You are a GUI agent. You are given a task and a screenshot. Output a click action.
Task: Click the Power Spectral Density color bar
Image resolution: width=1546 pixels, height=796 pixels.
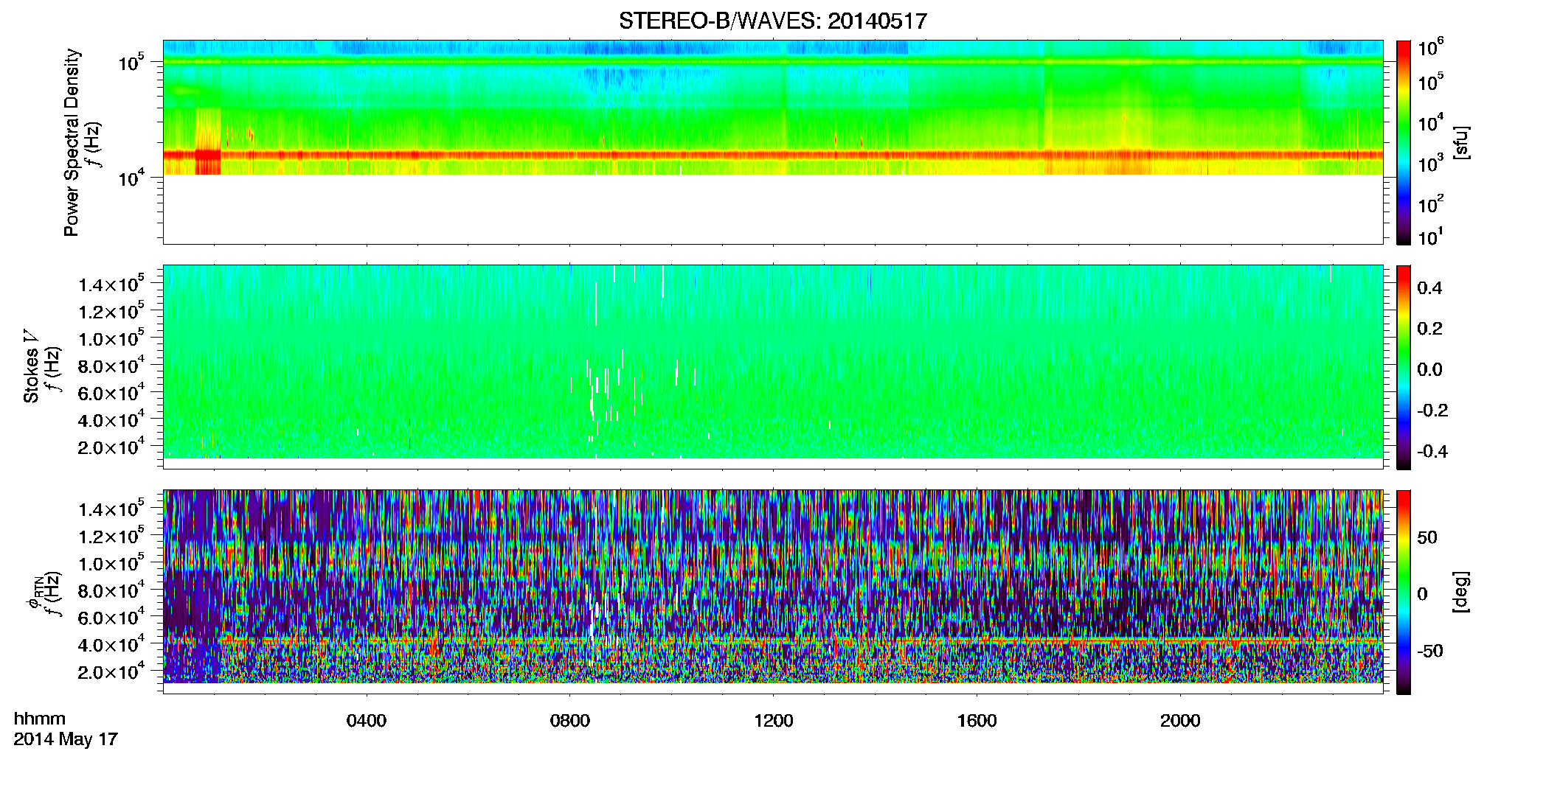tap(1404, 142)
